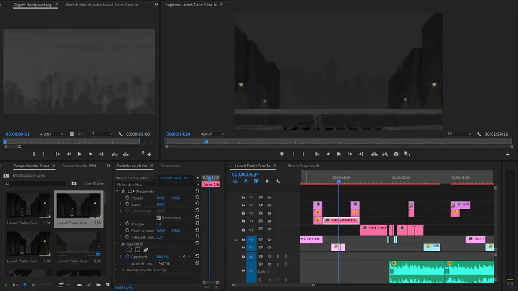Open Source monitor wrench settings
Image resolution: width=518 pixels, height=291 pixels.
(120, 134)
